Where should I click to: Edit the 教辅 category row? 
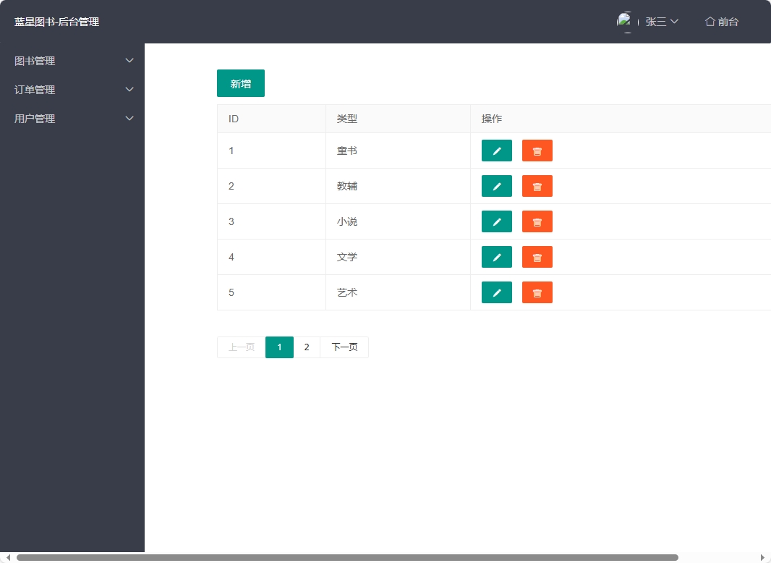(497, 186)
